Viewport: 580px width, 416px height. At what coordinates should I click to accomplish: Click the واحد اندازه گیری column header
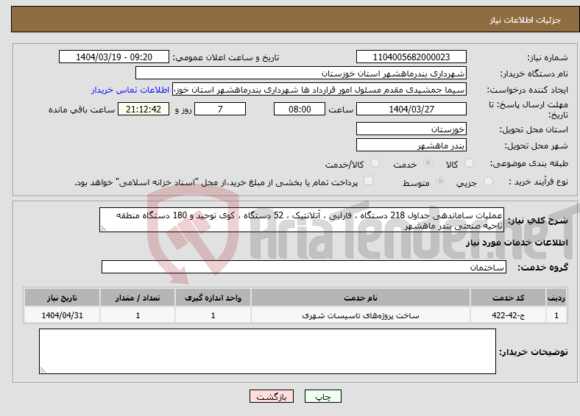pyautogui.click(x=213, y=298)
